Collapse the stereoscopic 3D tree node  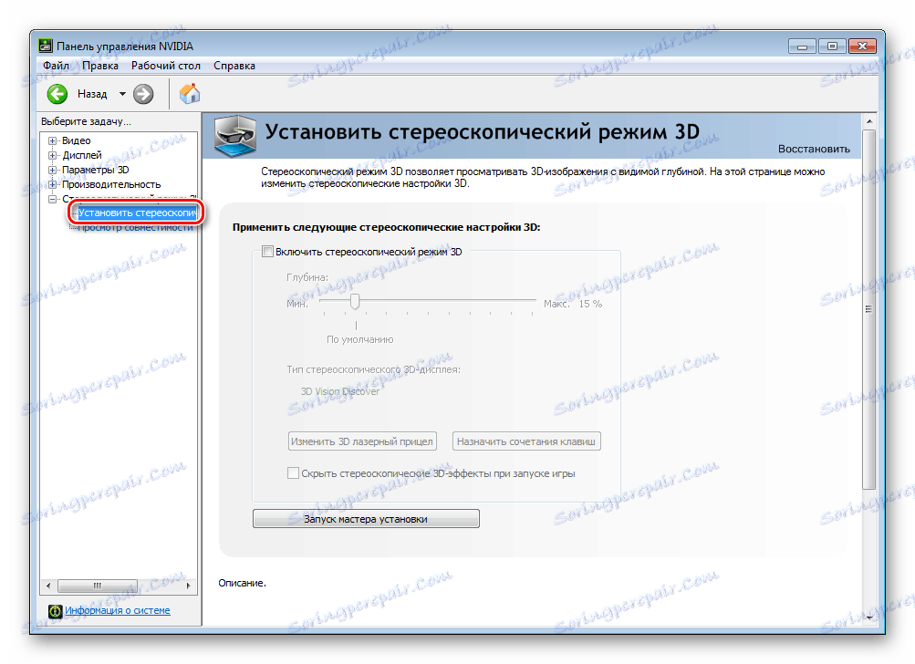coord(53,199)
